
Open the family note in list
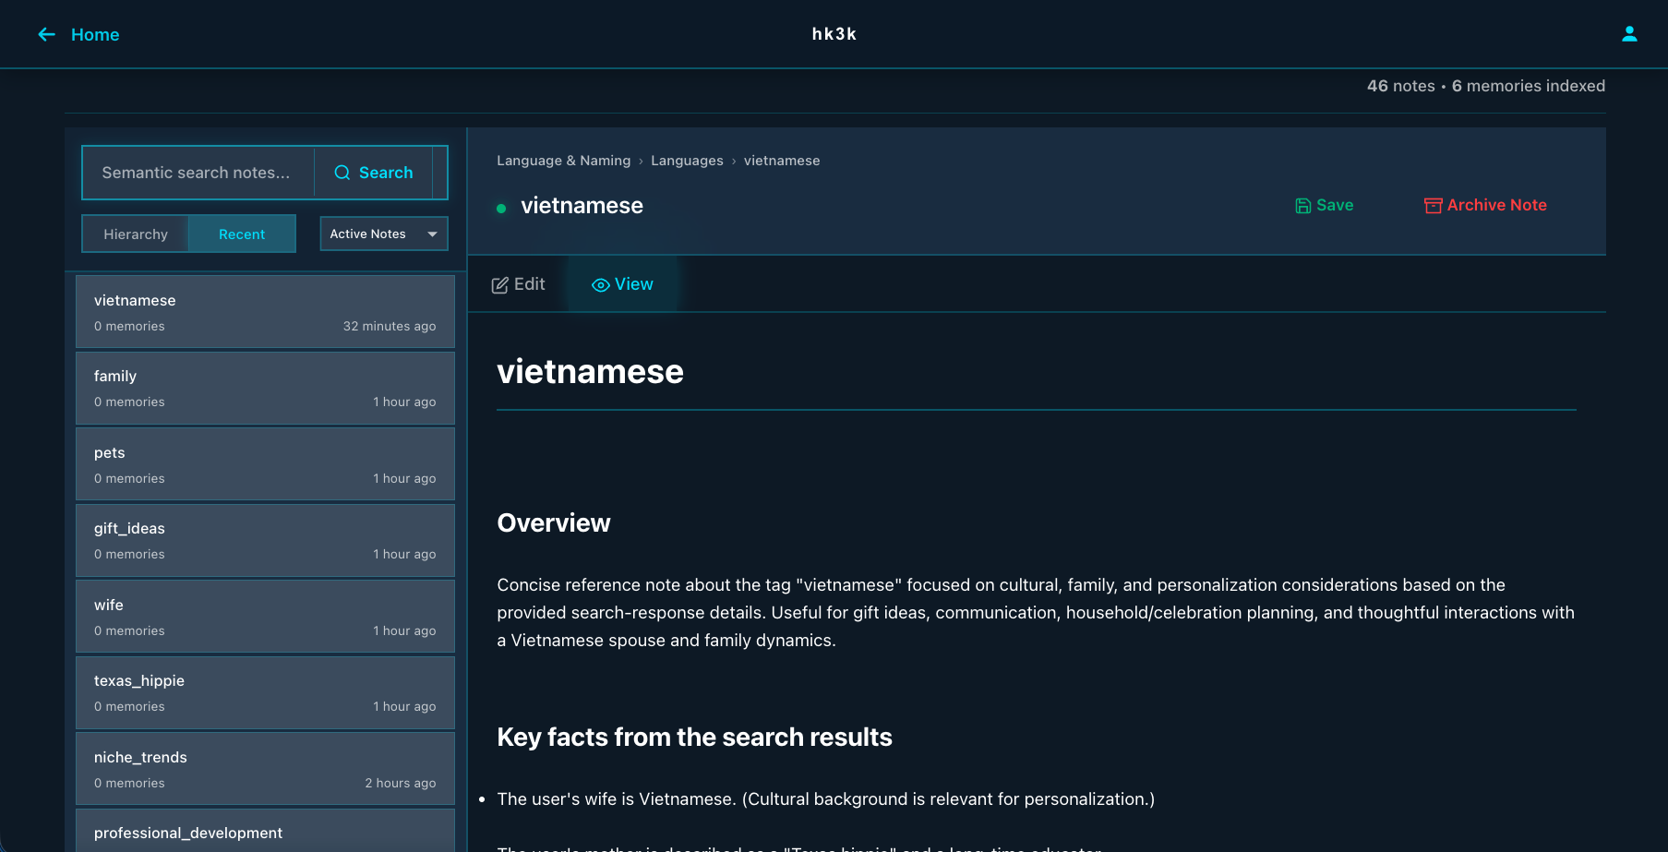tap(265, 388)
